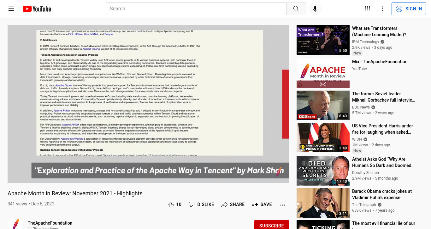
Task: Click the YouTube label under Mix title
Action: click(x=359, y=69)
